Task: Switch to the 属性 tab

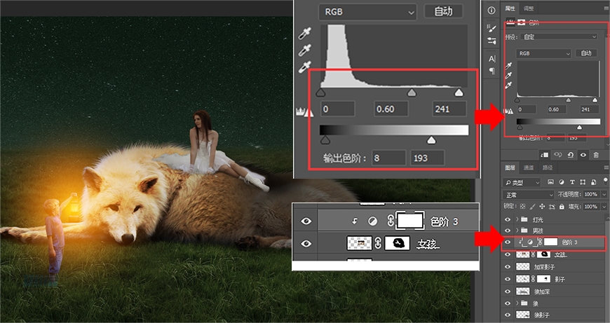Action: [x=510, y=8]
